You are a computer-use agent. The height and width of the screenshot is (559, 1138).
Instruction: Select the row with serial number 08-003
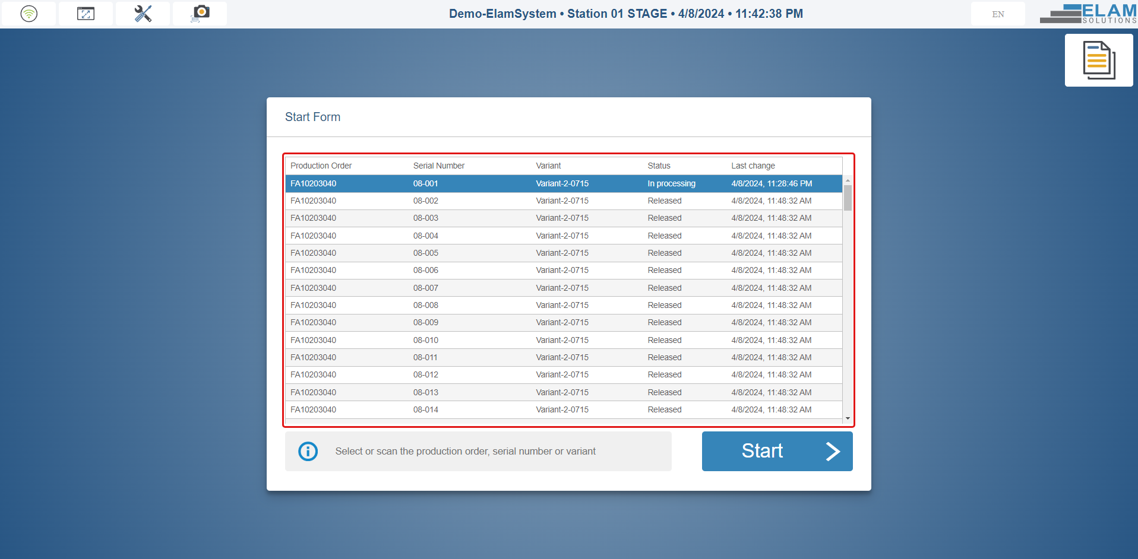(535, 218)
